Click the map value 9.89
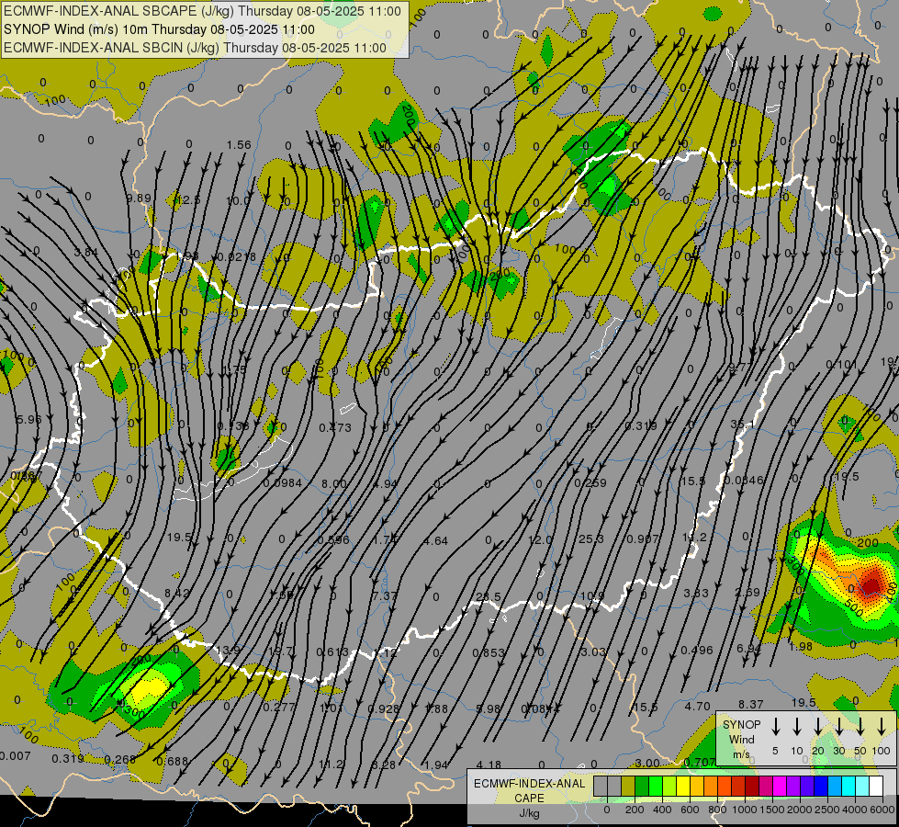Viewport: 899px width, 827px height. click(x=139, y=198)
